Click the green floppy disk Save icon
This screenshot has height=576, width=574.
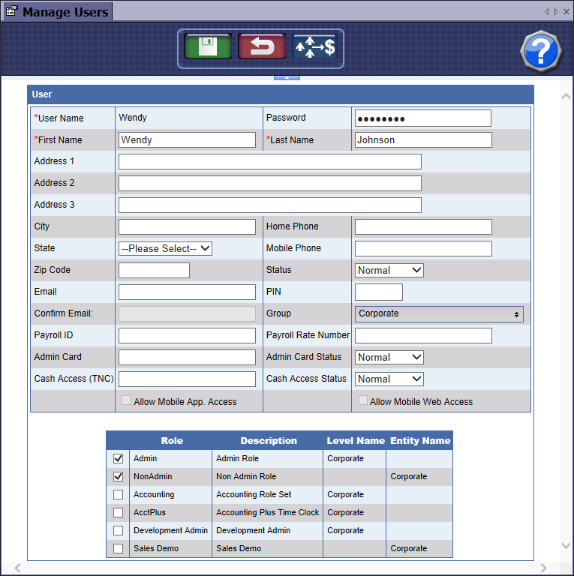pos(208,46)
